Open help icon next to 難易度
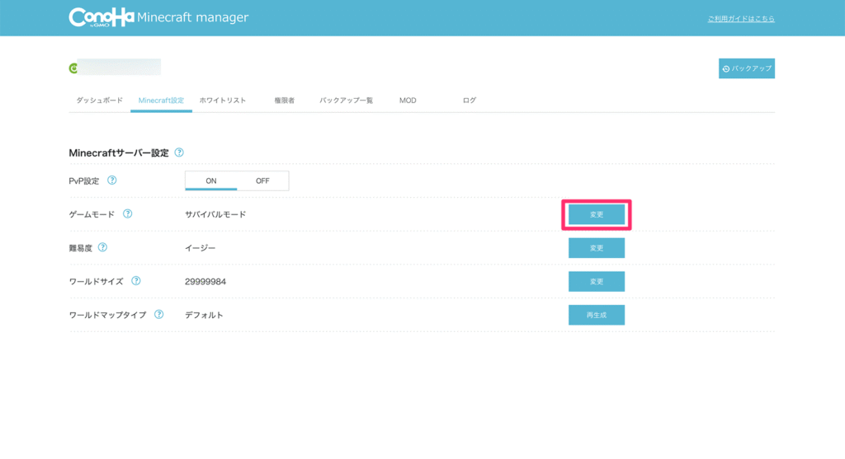Image resolution: width=845 pixels, height=459 pixels. pos(102,247)
